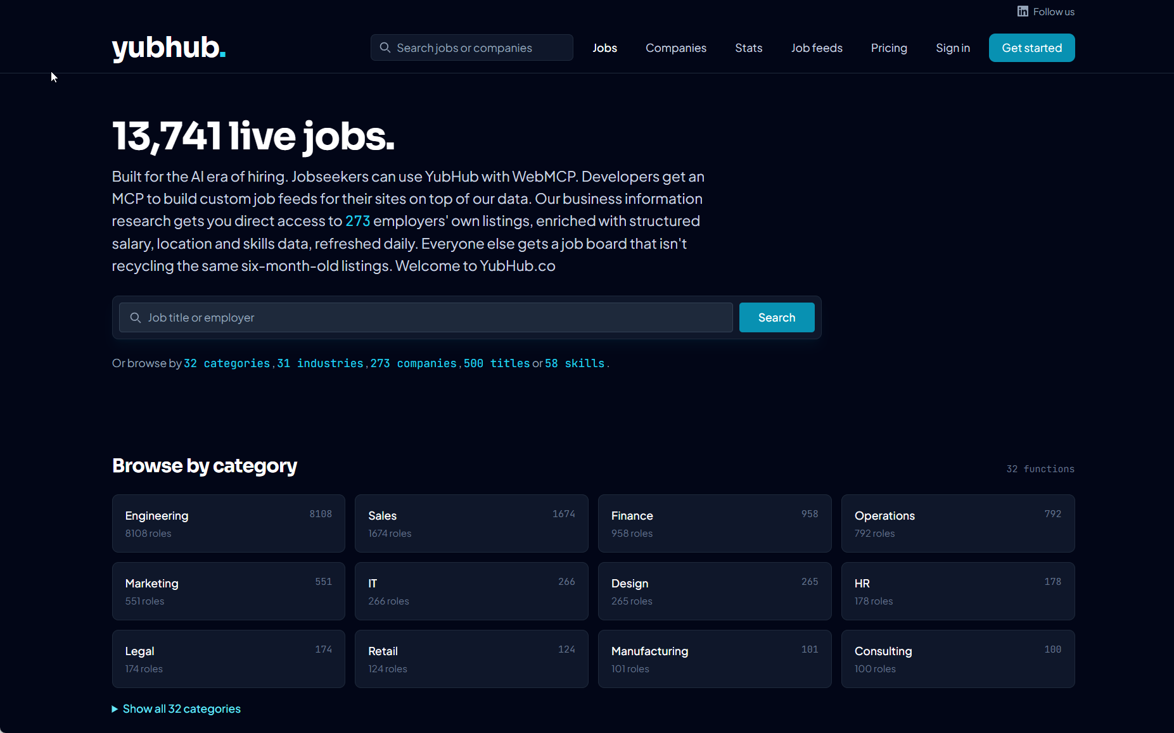Open the Jobs menu item
This screenshot has height=733, width=1174.
pos(604,47)
